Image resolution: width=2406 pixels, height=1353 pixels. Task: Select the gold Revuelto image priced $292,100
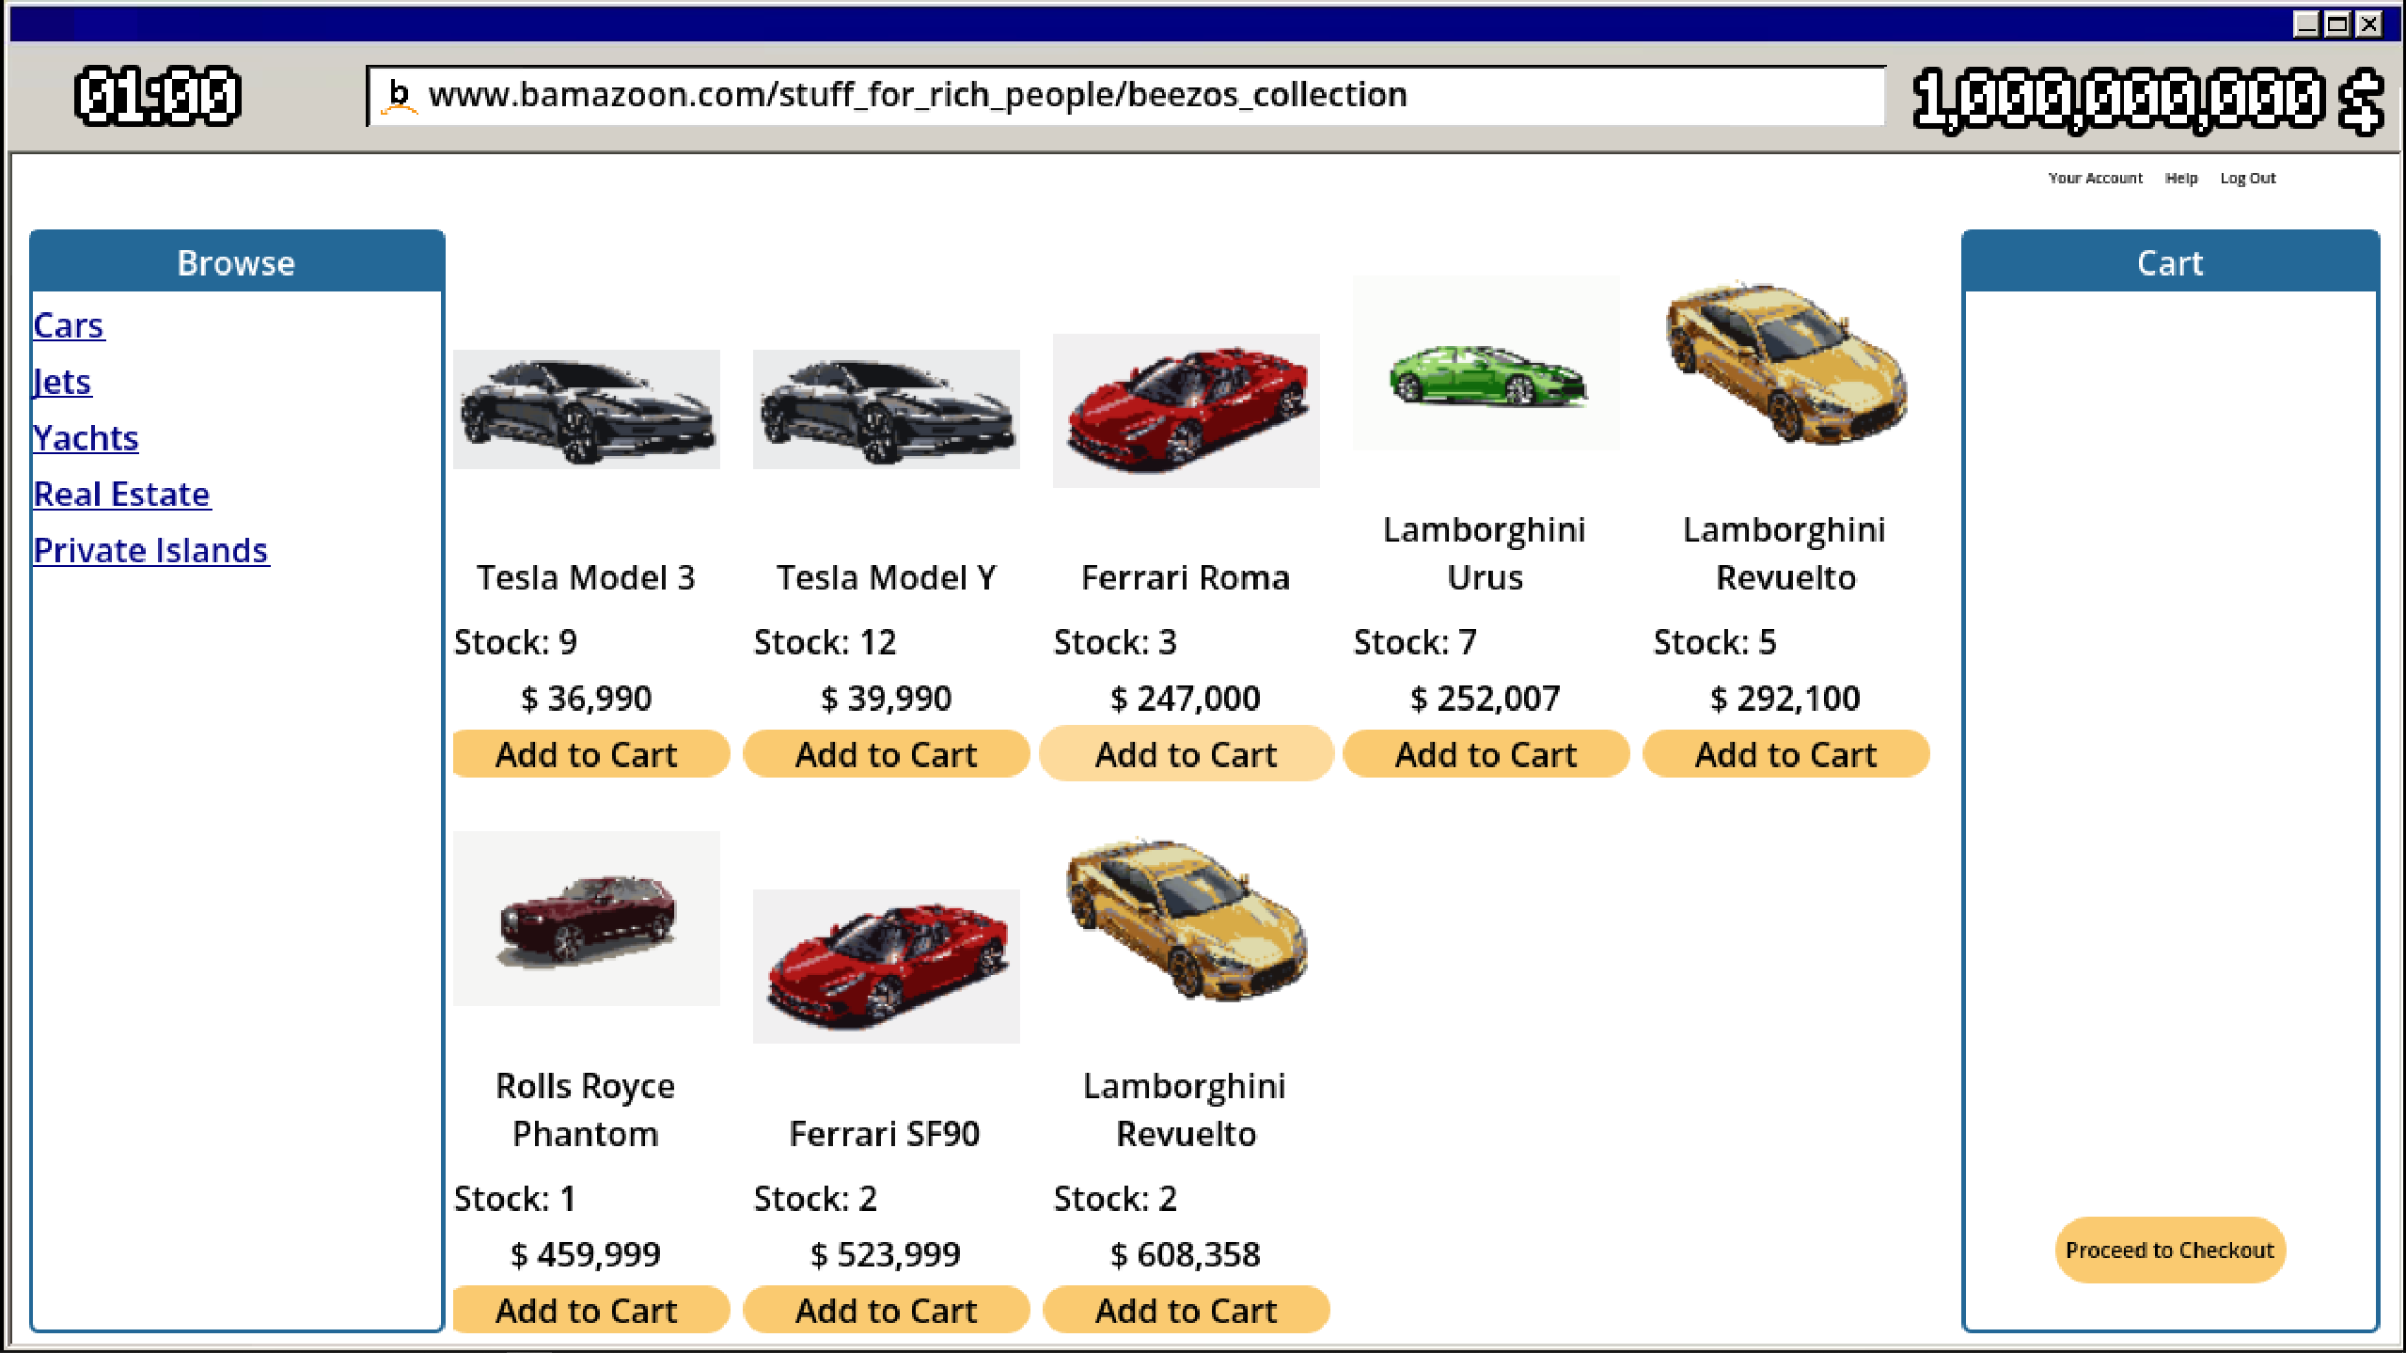point(1786,363)
